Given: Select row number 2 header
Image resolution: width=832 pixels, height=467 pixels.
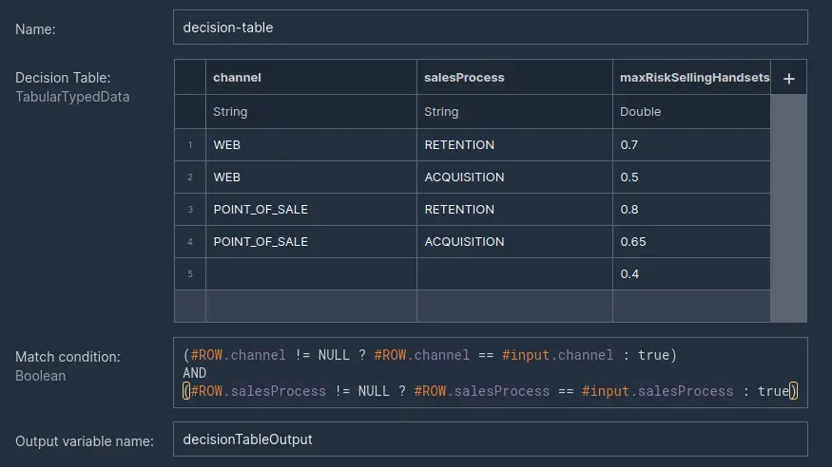Looking at the screenshot, I should 190,177.
